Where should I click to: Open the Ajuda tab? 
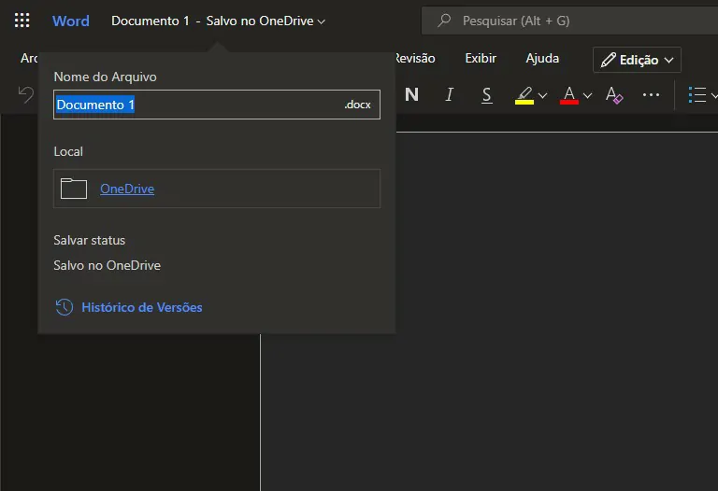tap(542, 59)
